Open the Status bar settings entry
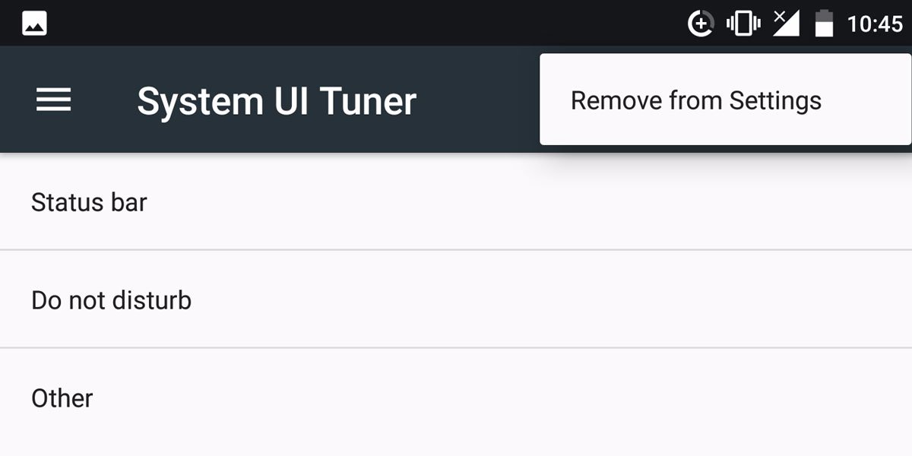The width and height of the screenshot is (912, 456). pyautogui.click(x=456, y=201)
